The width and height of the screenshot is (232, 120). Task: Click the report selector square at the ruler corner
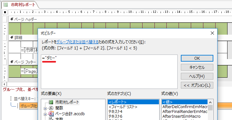pyautogui.click(x=5, y=12)
